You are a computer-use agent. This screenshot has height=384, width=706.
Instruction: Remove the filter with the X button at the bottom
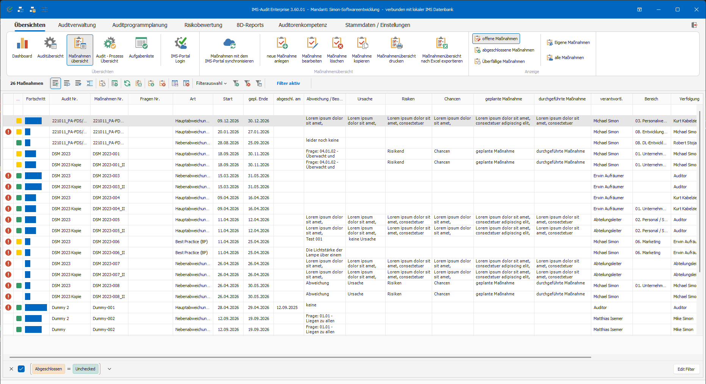tap(11, 369)
